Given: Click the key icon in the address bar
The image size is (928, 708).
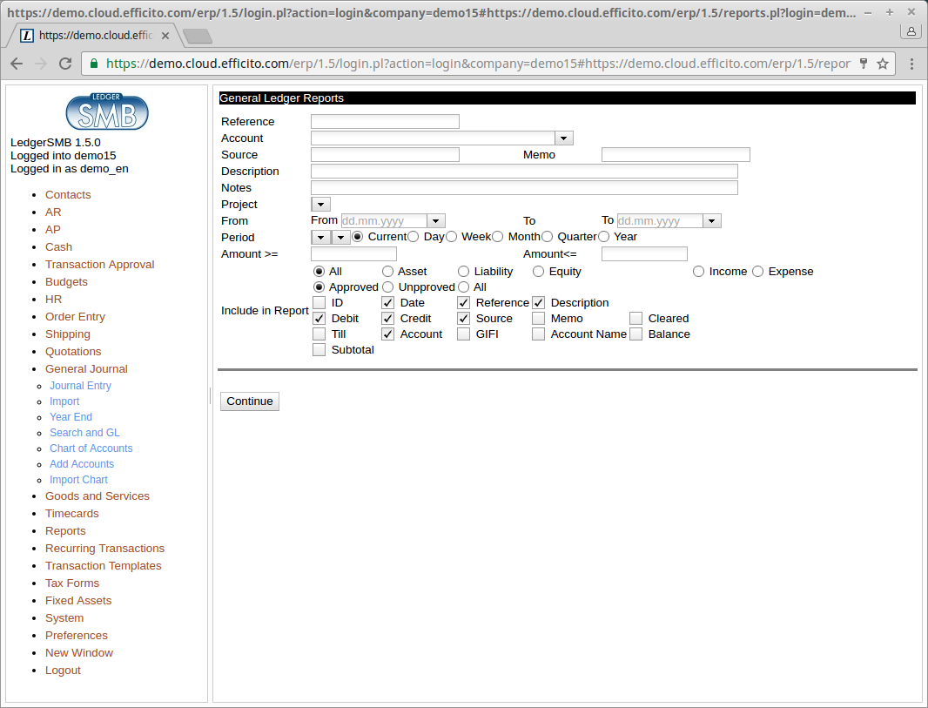Looking at the screenshot, I should pyautogui.click(x=864, y=64).
